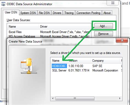Click version 6.01.7601.17514 cell
The image size is (130, 105).
[79, 70]
